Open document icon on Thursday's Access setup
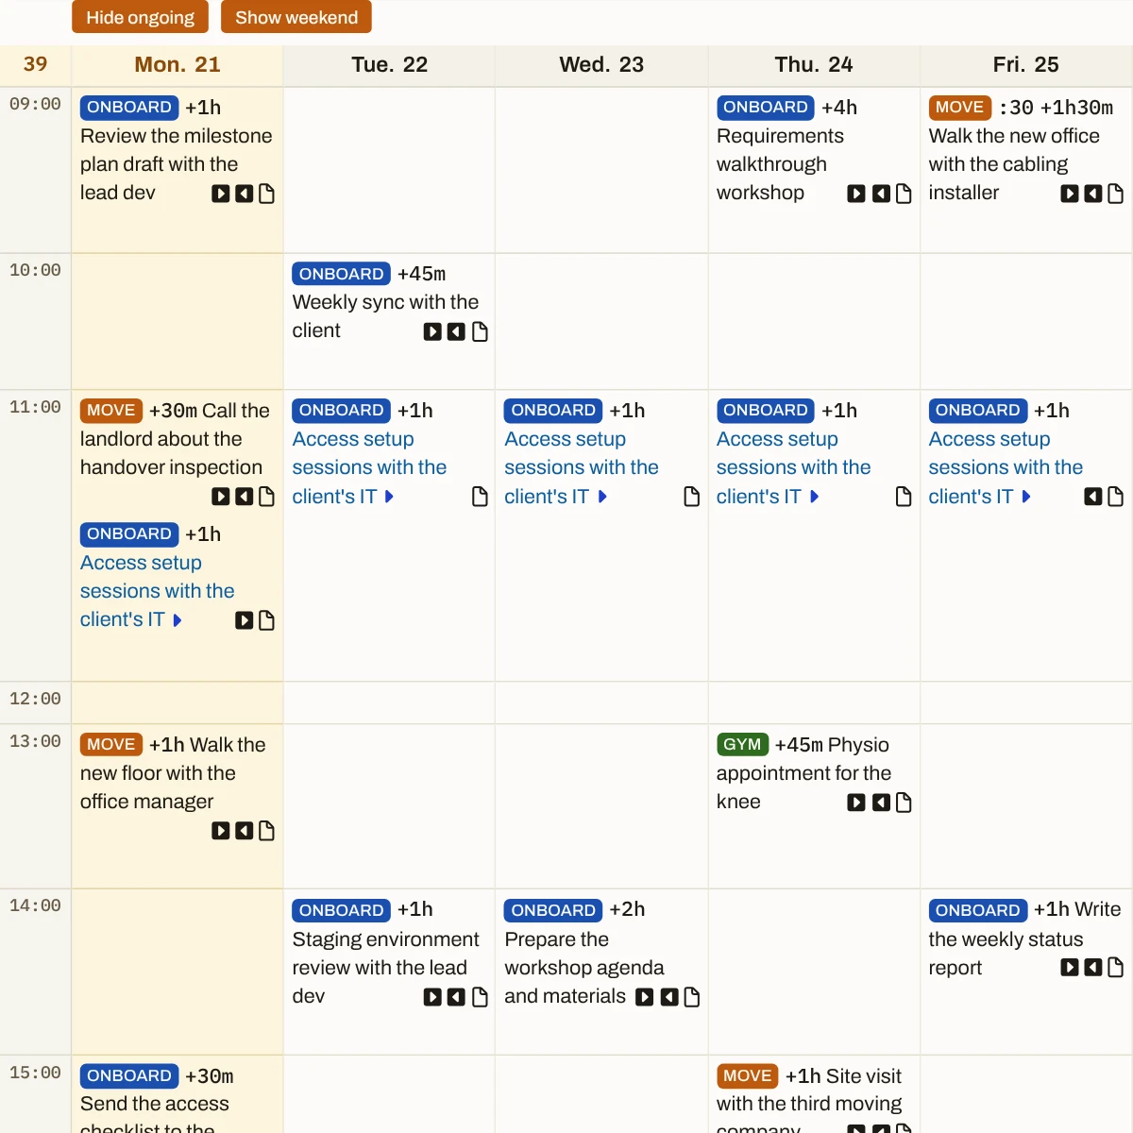This screenshot has width=1133, height=1133. click(x=904, y=497)
